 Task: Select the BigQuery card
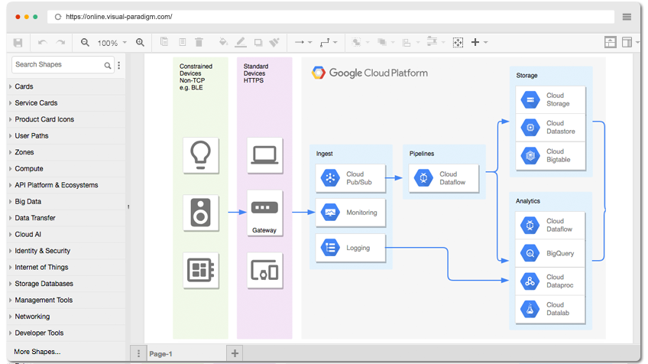tap(550, 253)
